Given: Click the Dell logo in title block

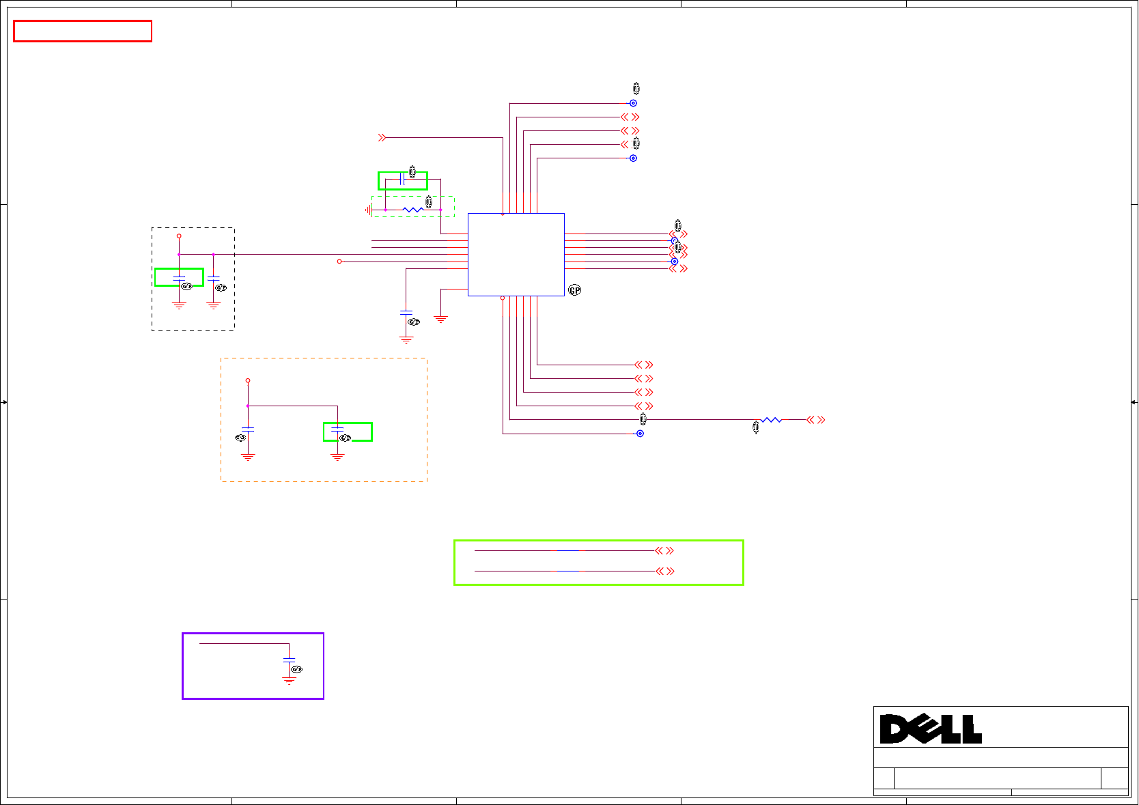Looking at the screenshot, I should point(931,729).
